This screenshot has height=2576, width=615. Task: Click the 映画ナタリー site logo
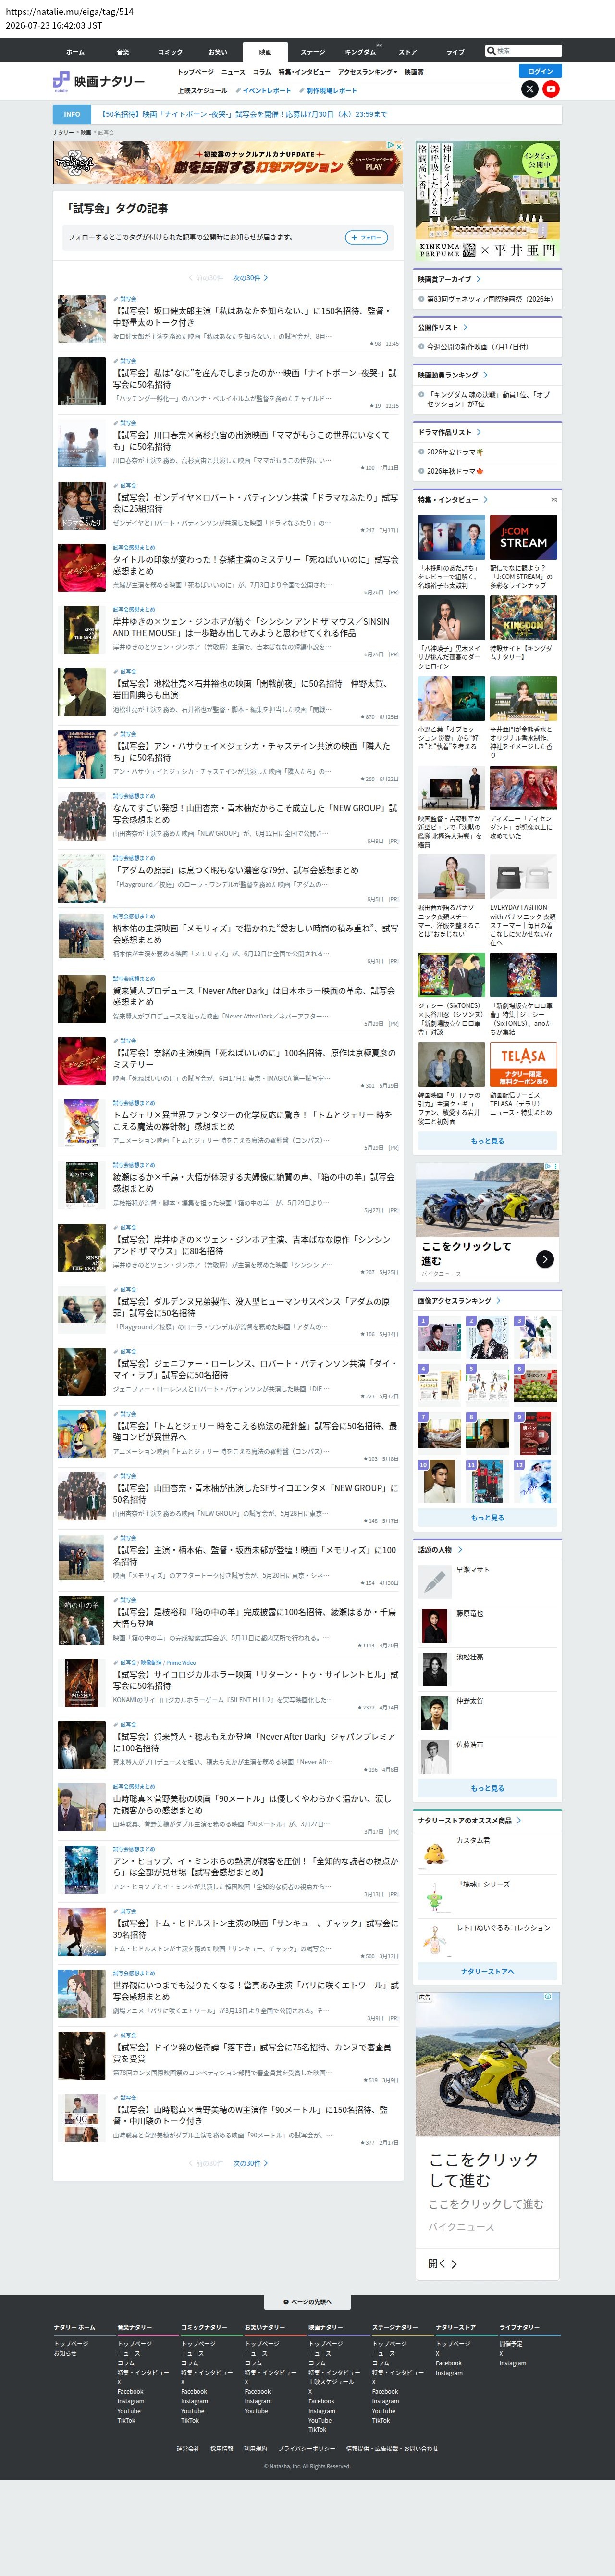click(99, 81)
